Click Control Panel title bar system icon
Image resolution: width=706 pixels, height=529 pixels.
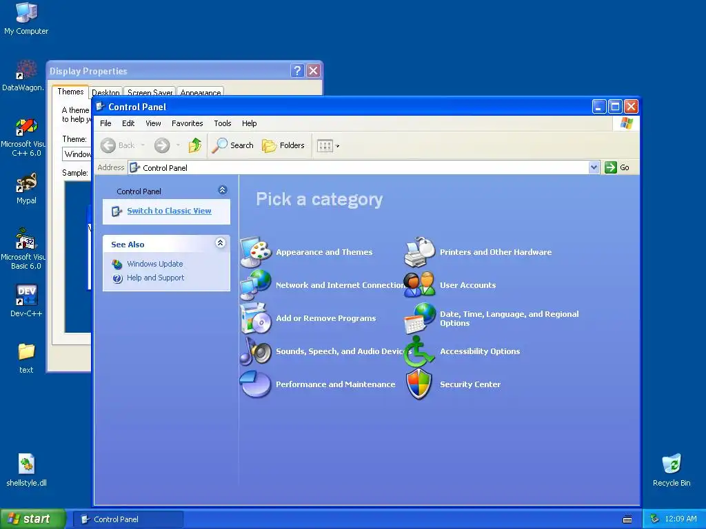click(x=100, y=107)
